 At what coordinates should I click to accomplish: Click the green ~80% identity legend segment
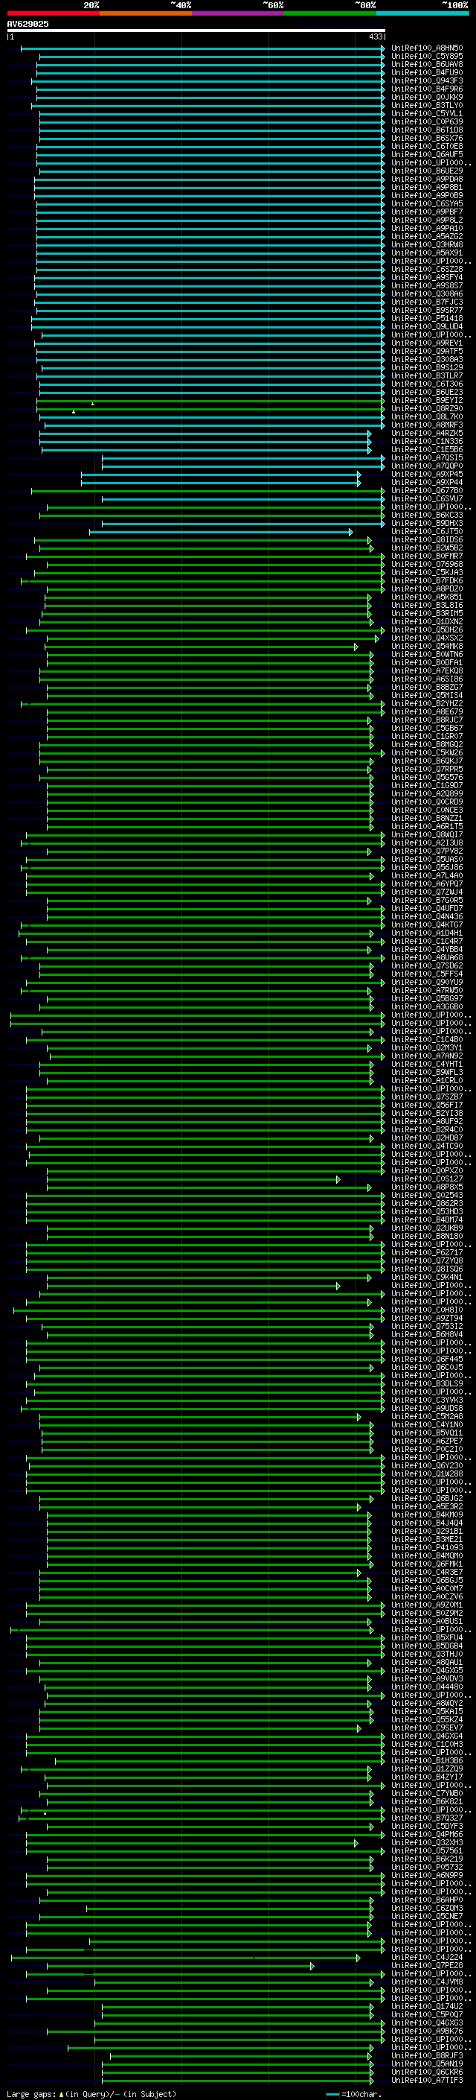(330, 13)
